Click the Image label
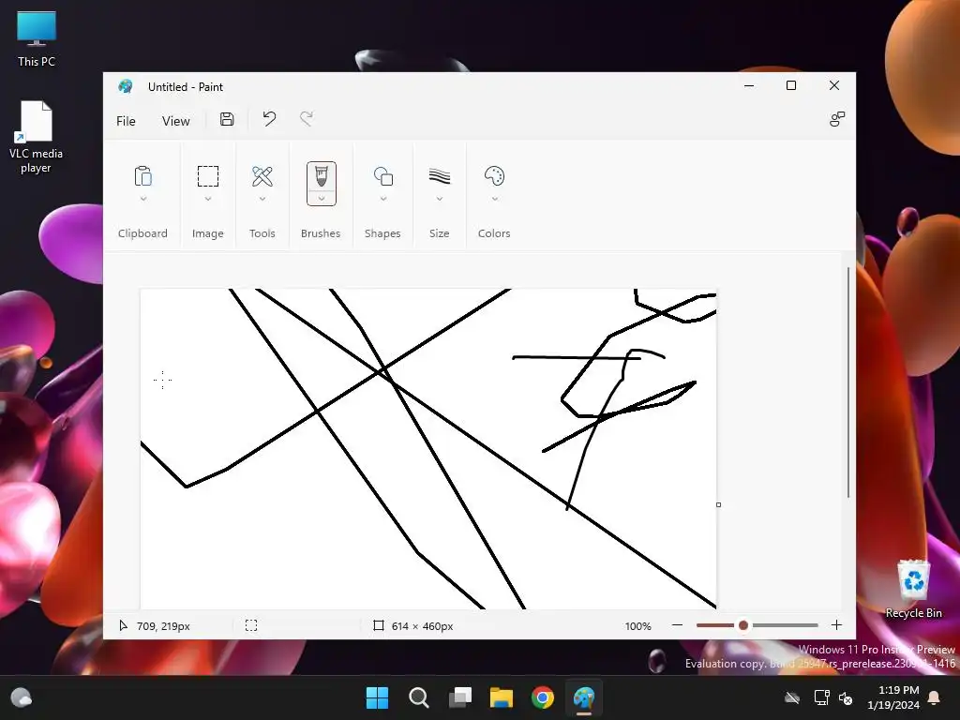The image size is (960, 720). tap(207, 233)
